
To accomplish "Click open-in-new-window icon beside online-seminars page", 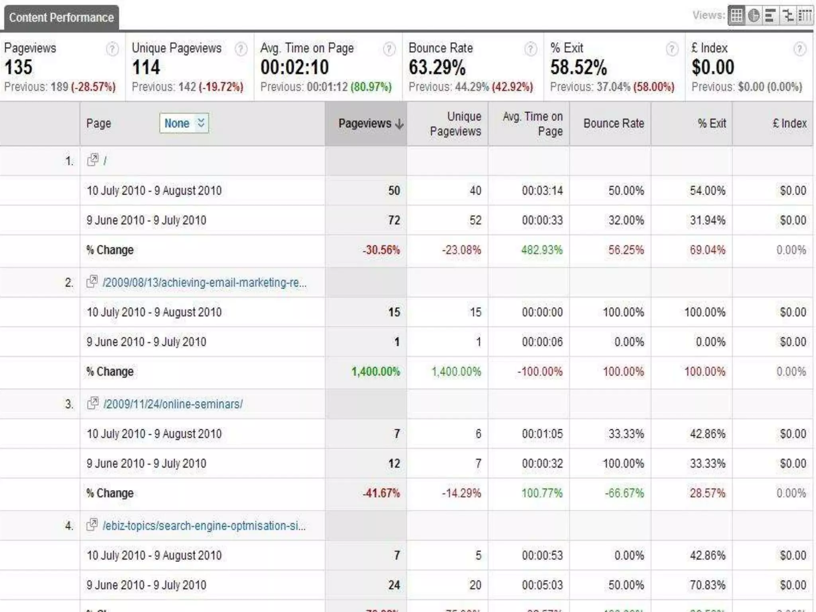I will coord(92,404).
